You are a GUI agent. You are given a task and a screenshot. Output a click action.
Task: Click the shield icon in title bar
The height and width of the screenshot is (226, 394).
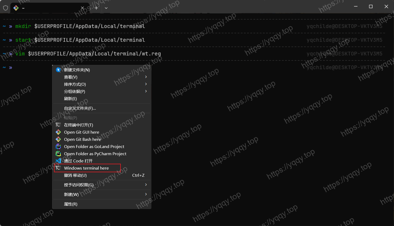point(5,8)
